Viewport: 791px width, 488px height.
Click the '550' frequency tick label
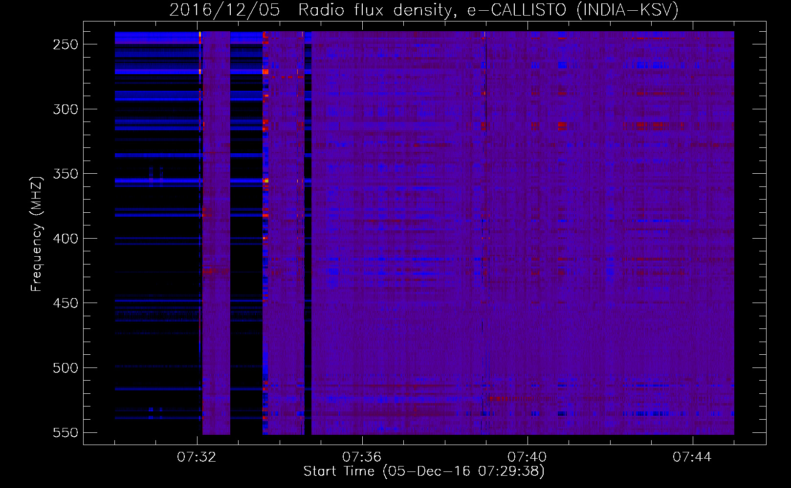(x=66, y=432)
